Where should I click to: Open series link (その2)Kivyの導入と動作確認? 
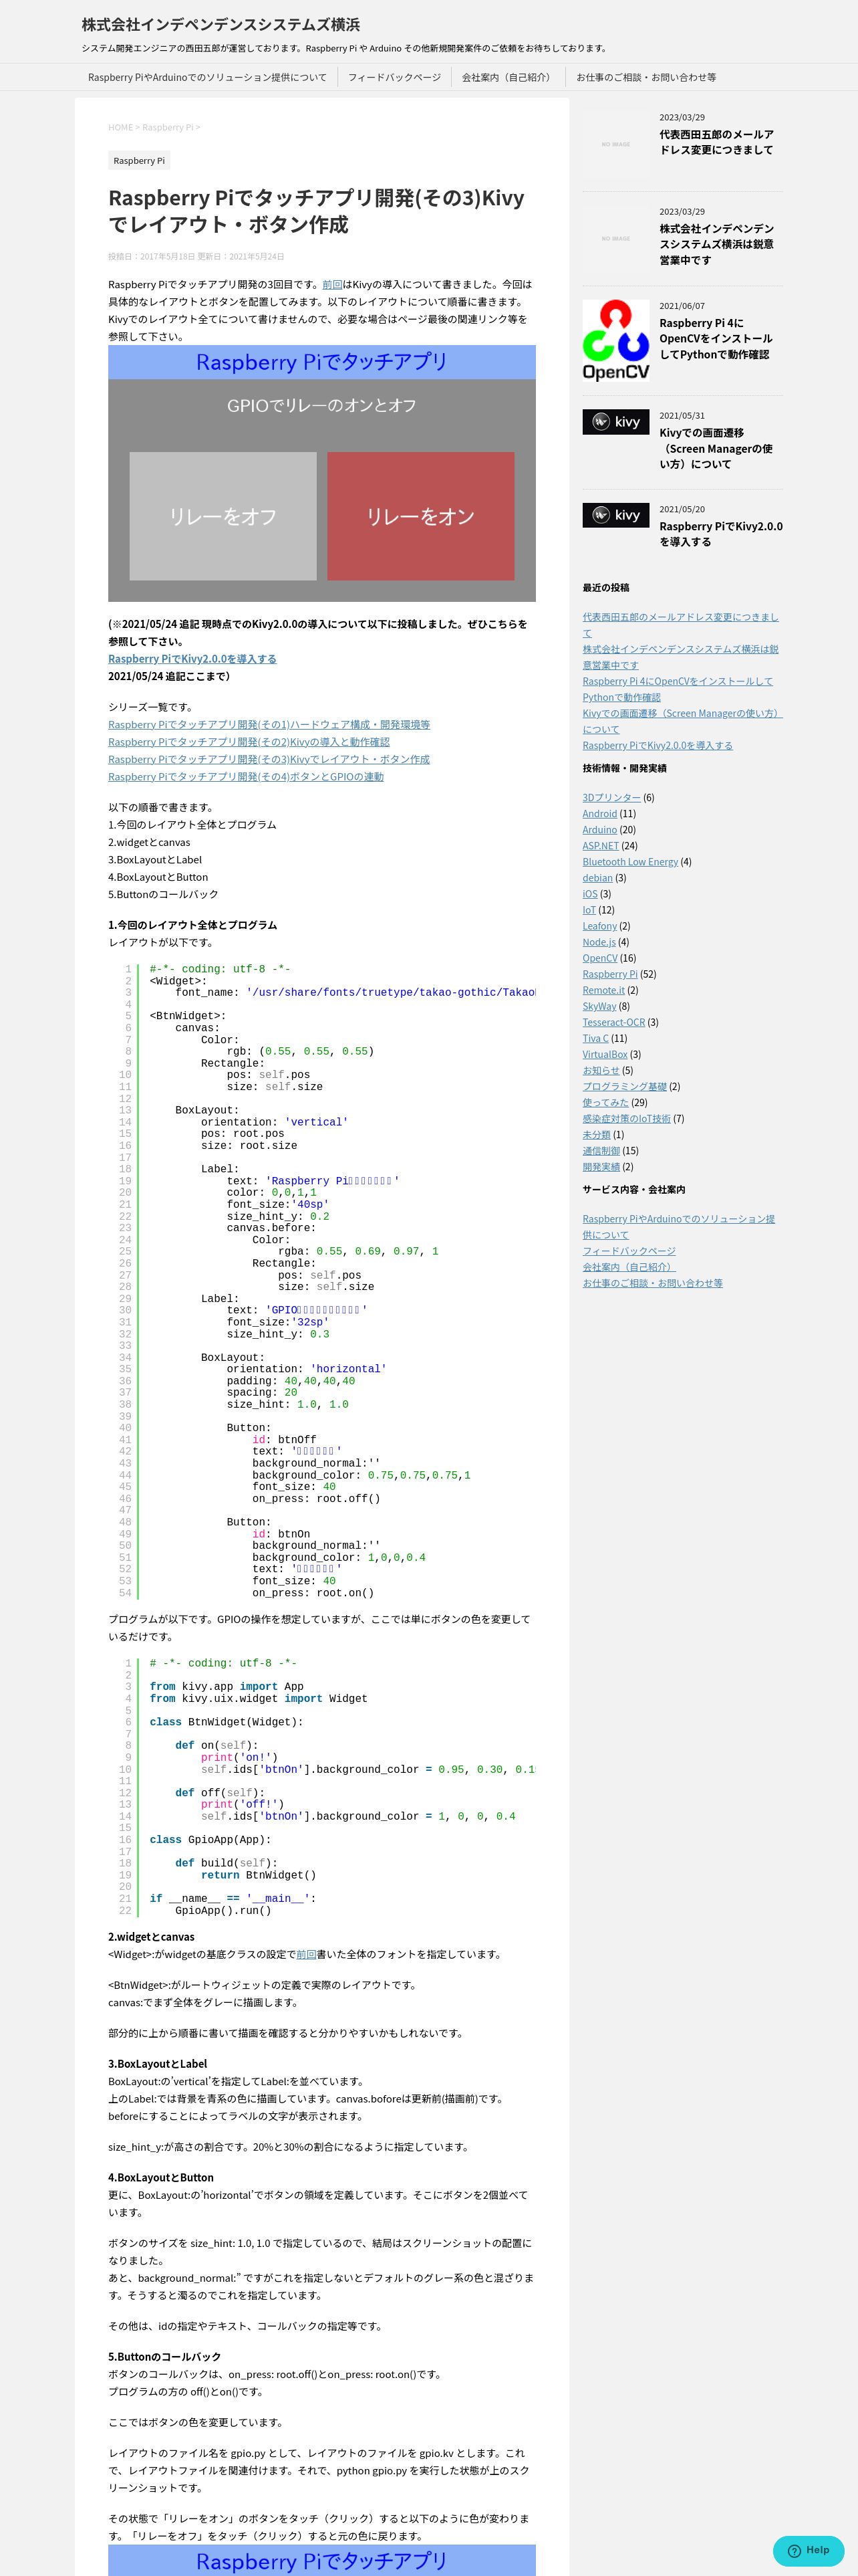(x=249, y=742)
